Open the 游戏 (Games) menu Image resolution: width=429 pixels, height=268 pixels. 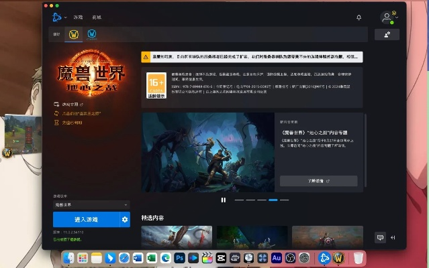(79, 17)
